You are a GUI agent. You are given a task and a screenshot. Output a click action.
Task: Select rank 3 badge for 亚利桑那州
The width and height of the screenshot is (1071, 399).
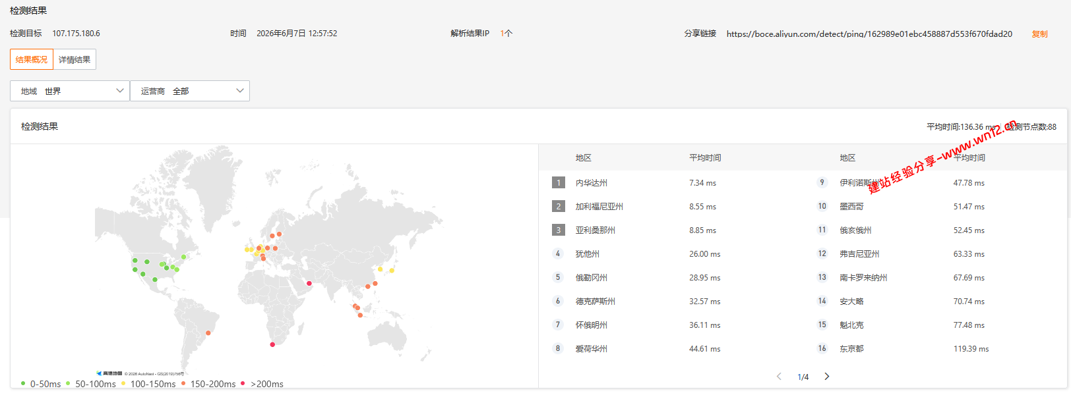(559, 230)
